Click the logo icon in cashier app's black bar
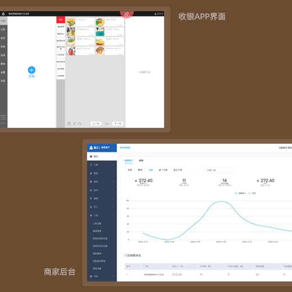The height and width of the screenshot is (292, 292). (3, 13)
